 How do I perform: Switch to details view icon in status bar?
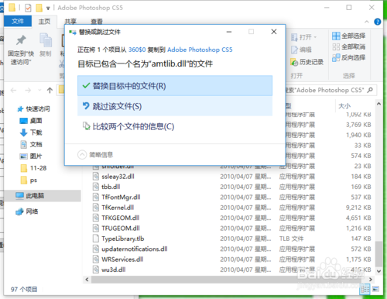click(x=365, y=289)
